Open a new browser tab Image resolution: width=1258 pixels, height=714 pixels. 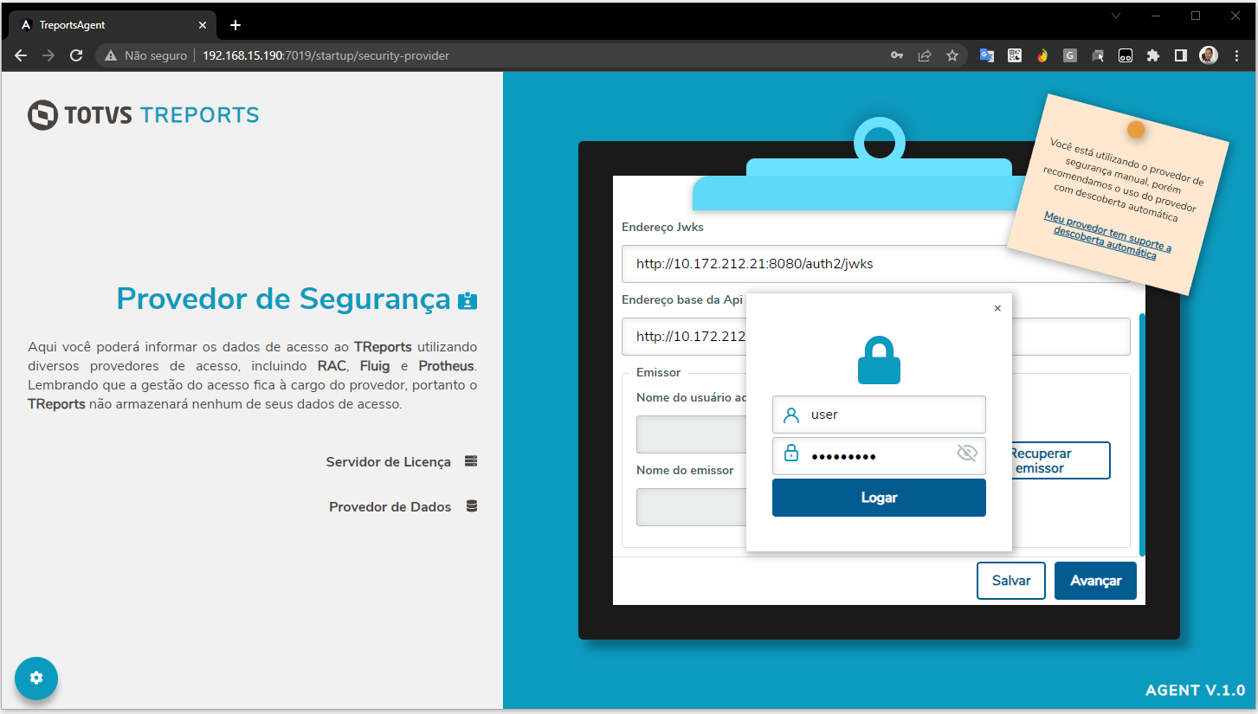235,25
